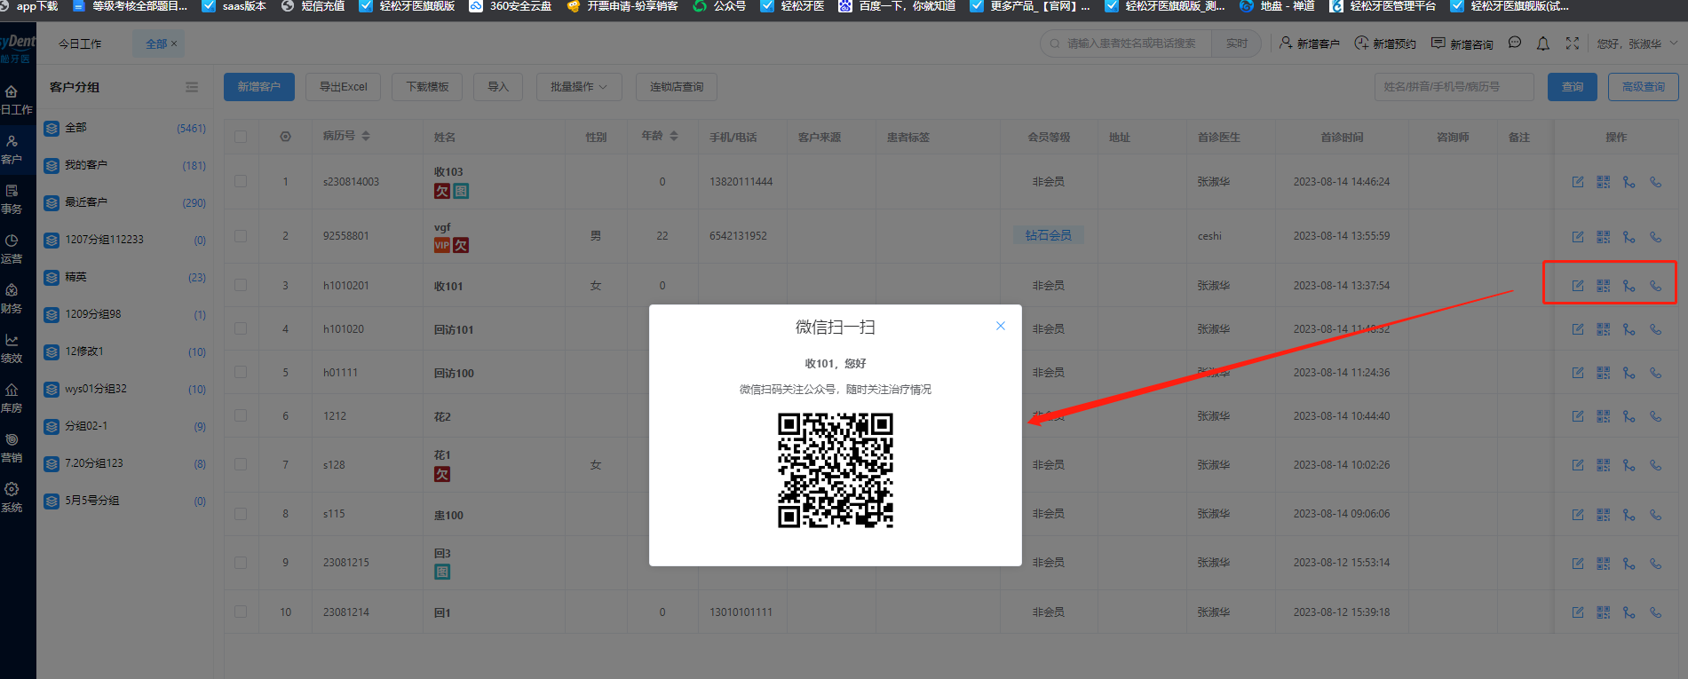This screenshot has width=1688, height=679.
Task: Open referral branch icon for row s230814003
Action: coord(1629,182)
